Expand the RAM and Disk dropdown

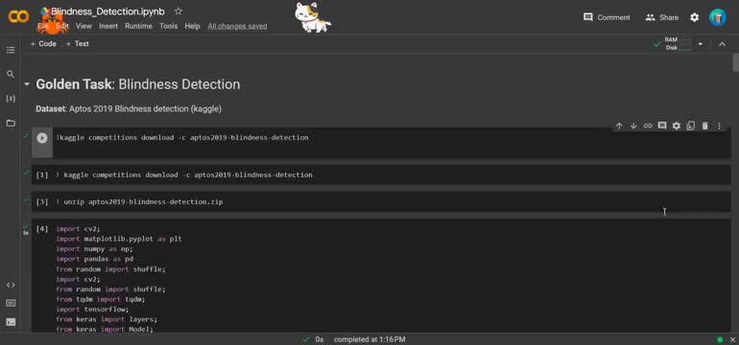(701, 44)
